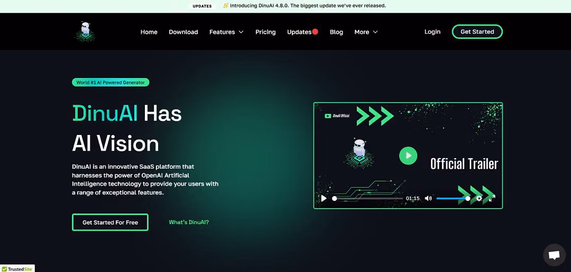Click Get Started For Free button

coord(110,222)
